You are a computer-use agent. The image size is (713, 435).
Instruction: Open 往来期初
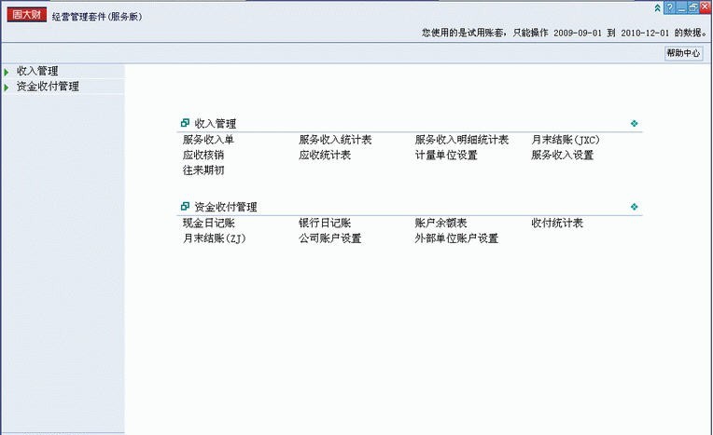tap(203, 170)
